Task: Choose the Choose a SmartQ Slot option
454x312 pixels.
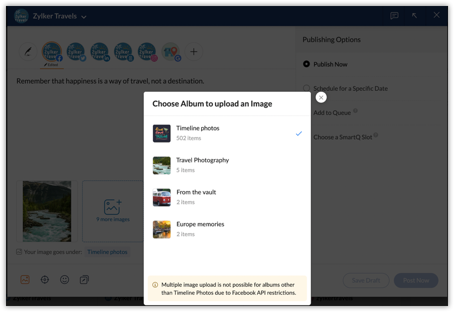Action: (342, 137)
